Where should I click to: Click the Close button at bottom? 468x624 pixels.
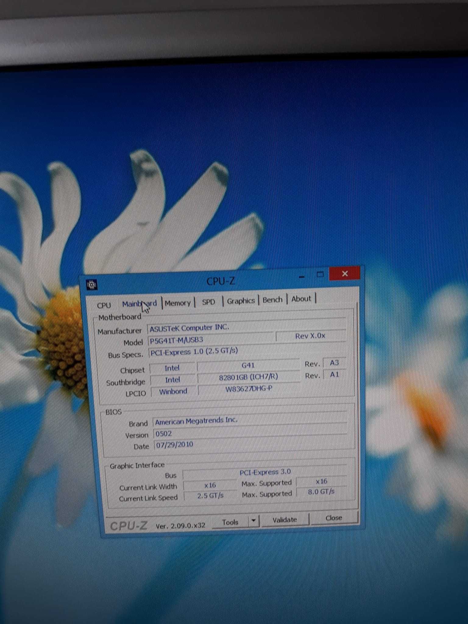[334, 518]
